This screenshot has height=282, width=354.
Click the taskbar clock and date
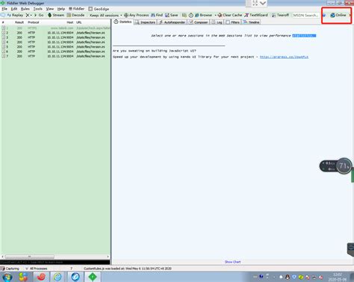click(338, 277)
